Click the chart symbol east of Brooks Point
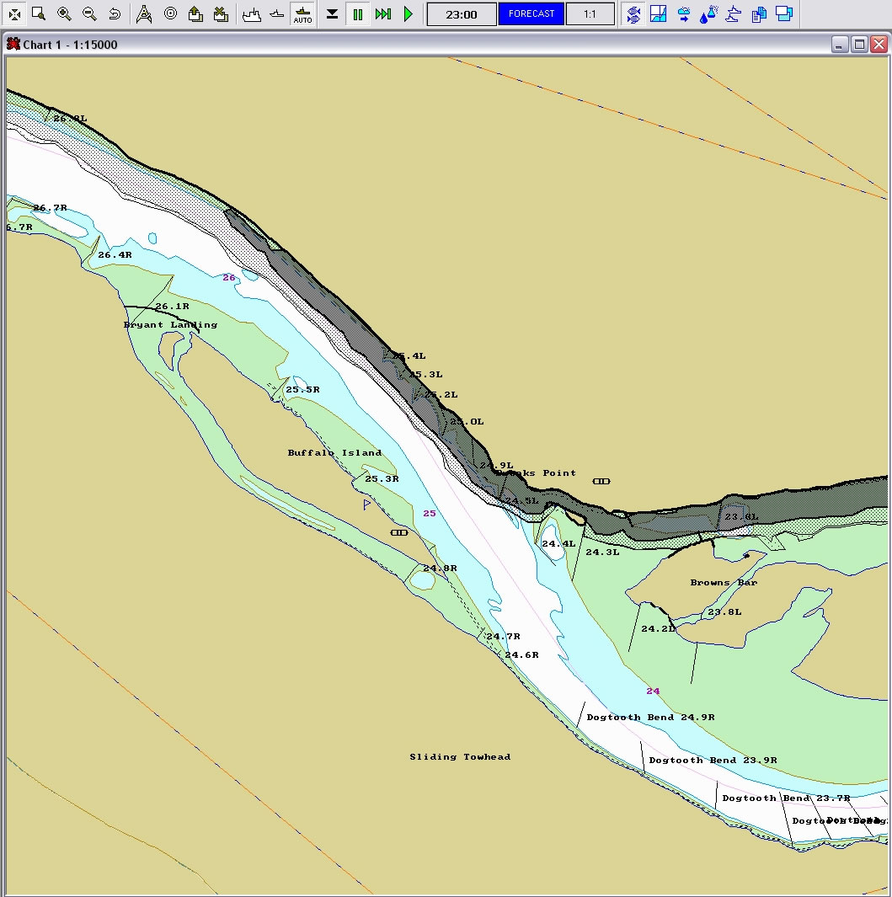 click(601, 481)
